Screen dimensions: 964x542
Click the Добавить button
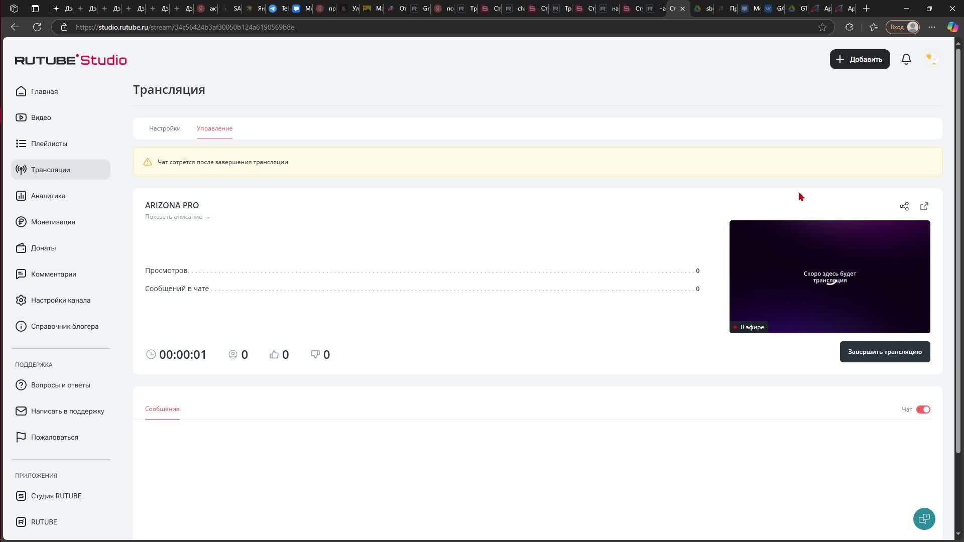click(860, 59)
